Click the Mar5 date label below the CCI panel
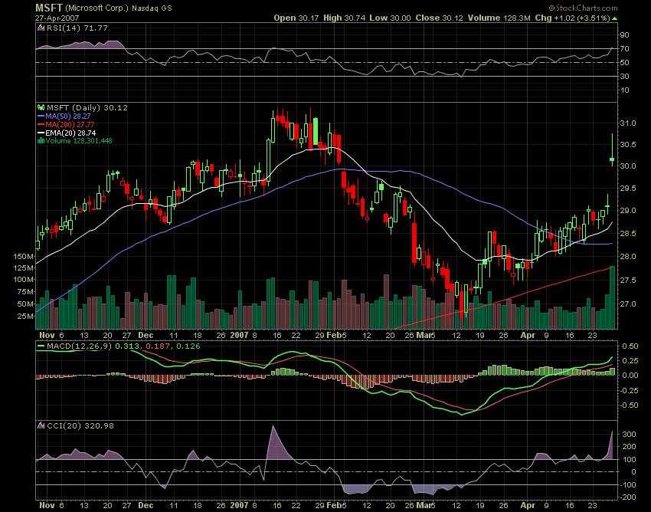The height and width of the screenshot is (512, 651). coord(426,505)
